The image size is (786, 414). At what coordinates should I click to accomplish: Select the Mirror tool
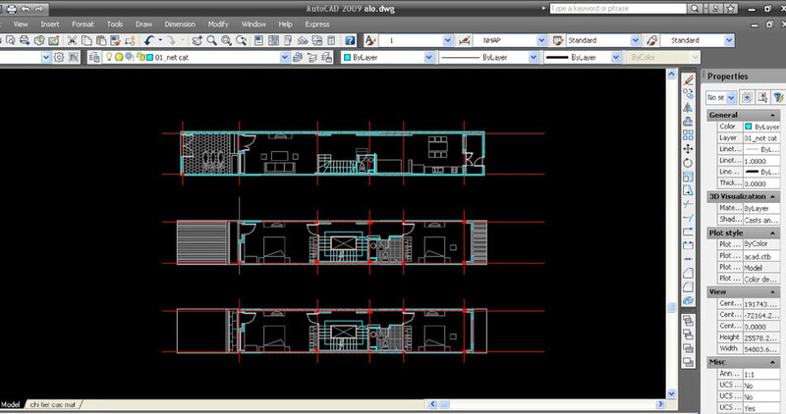click(x=689, y=108)
